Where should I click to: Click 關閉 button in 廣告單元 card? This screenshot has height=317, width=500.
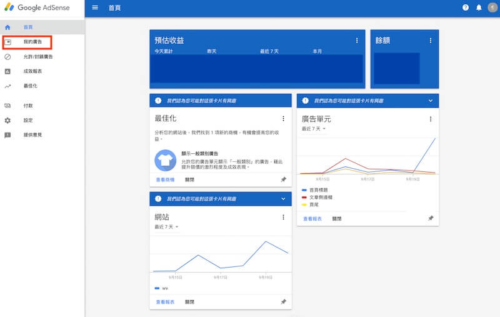337,219
